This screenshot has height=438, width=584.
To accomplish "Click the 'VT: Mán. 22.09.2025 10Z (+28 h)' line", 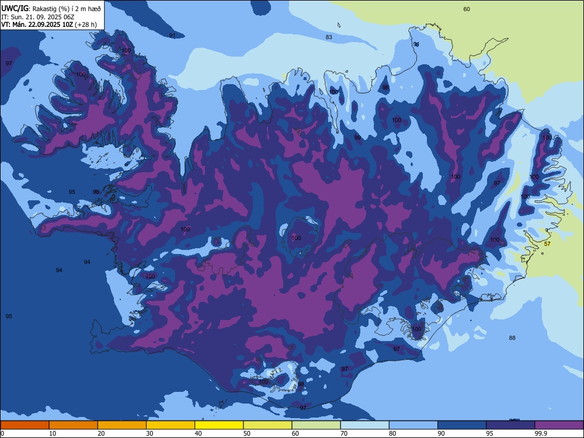I will click(49, 25).
